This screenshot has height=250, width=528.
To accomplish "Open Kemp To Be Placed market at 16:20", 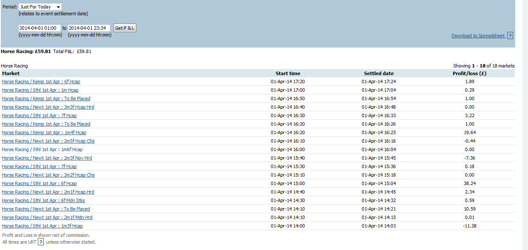I will pos(46,124).
